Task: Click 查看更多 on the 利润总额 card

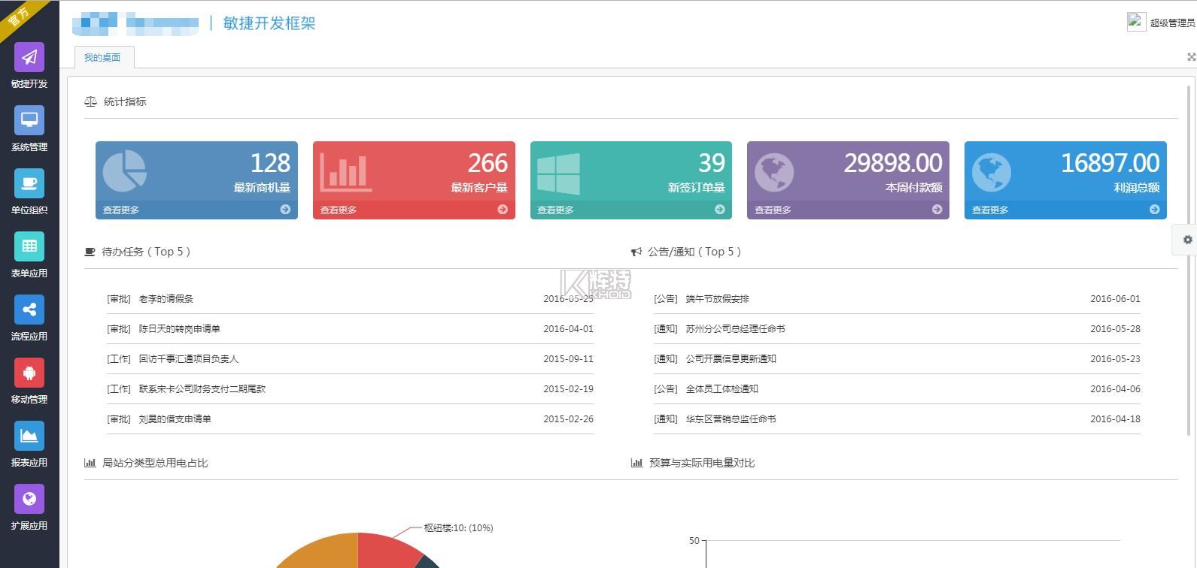Action: coord(990,210)
